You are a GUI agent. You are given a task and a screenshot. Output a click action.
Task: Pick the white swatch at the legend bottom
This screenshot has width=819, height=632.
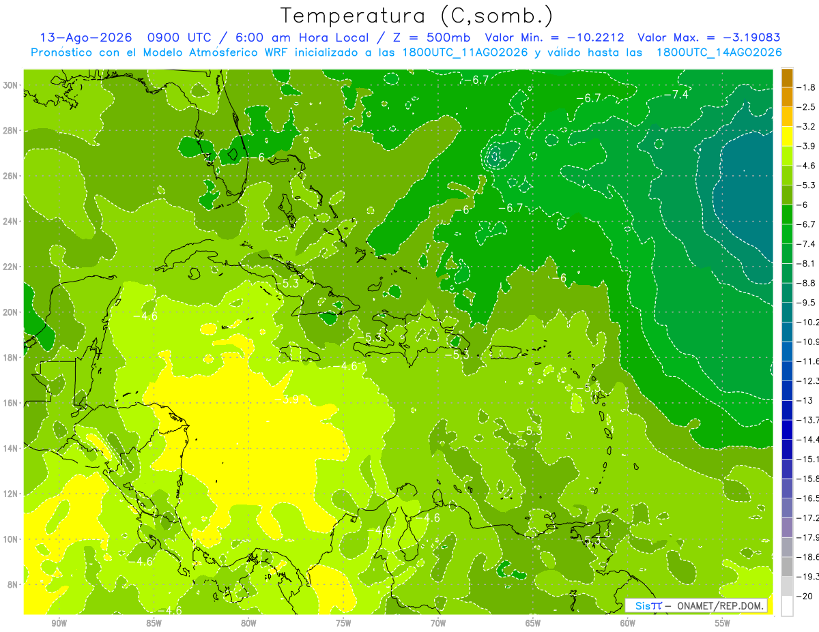click(x=787, y=605)
